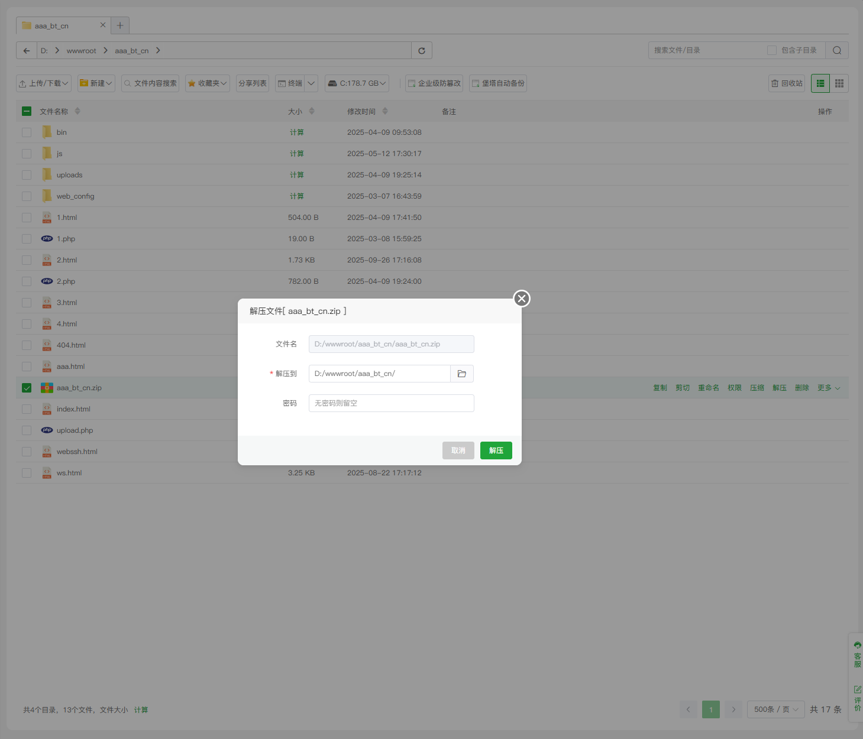
Task: Add a new tab with plus icon
Action: tap(120, 25)
